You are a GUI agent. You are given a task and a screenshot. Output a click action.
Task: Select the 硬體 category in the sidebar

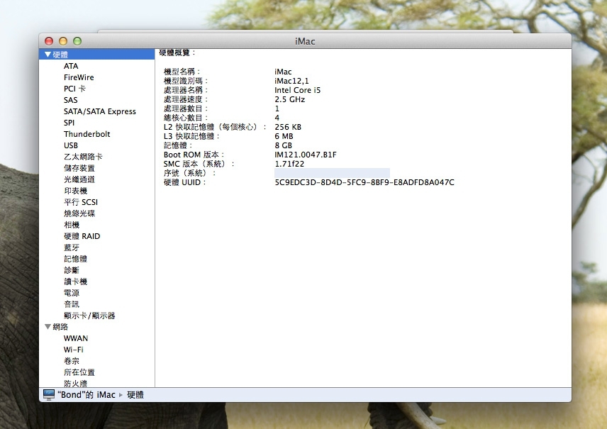coord(96,55)
